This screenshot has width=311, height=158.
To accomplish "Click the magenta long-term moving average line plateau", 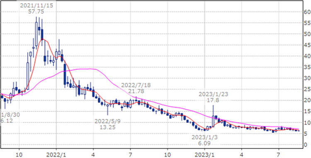I will coord(85,69).
